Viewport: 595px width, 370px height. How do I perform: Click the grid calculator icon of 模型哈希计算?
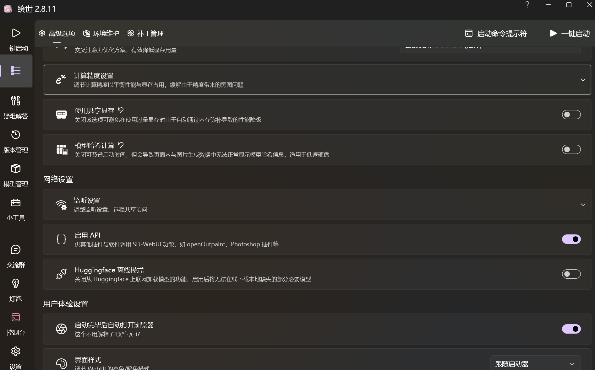click(62, 150)
